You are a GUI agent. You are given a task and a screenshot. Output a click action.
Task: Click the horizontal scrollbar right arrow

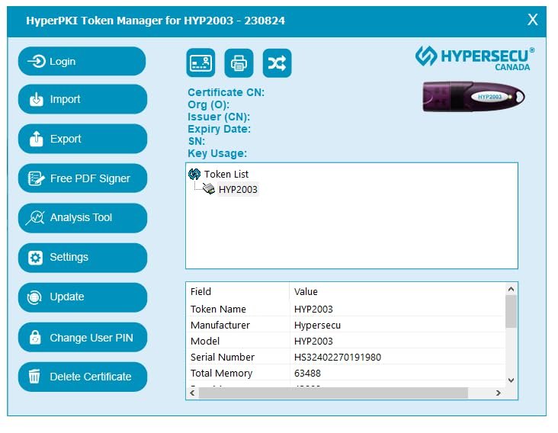[x=499, y=393]
